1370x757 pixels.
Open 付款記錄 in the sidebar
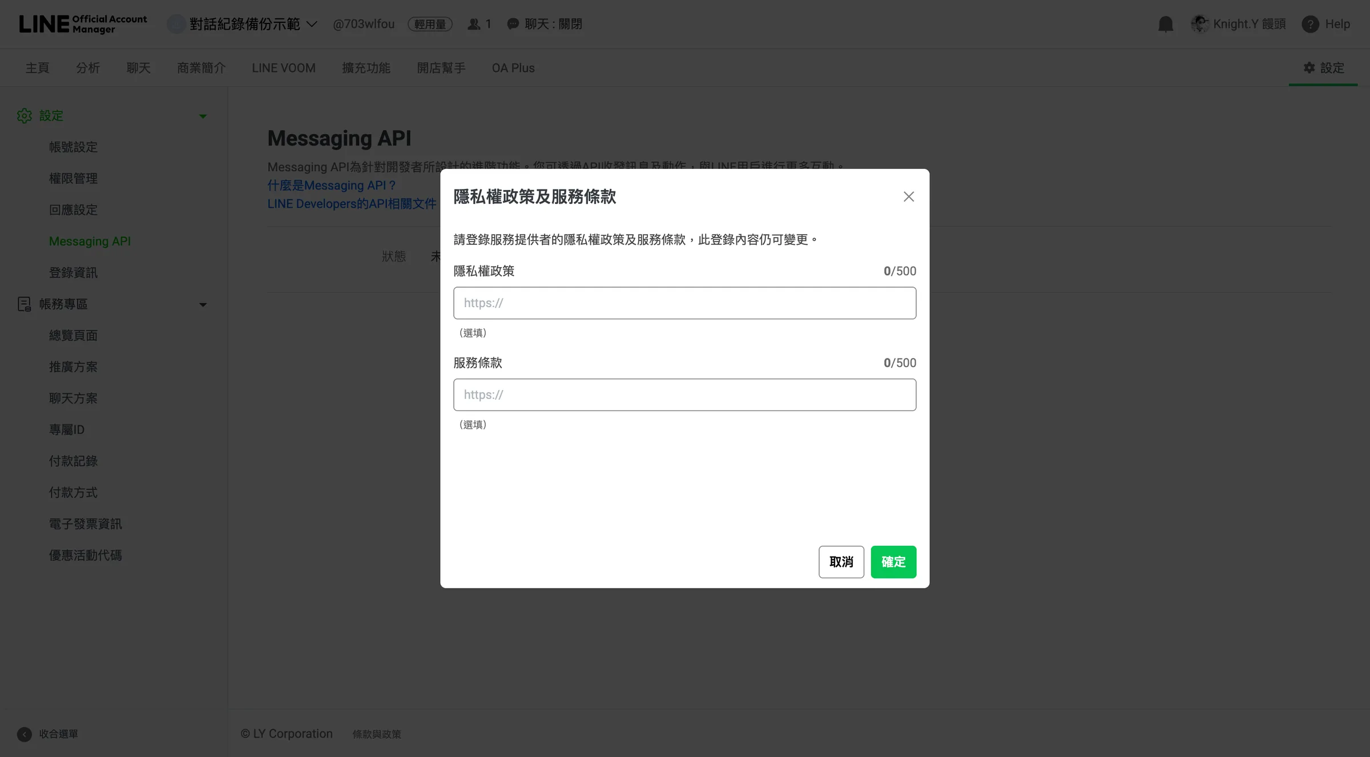coord(73,461)
